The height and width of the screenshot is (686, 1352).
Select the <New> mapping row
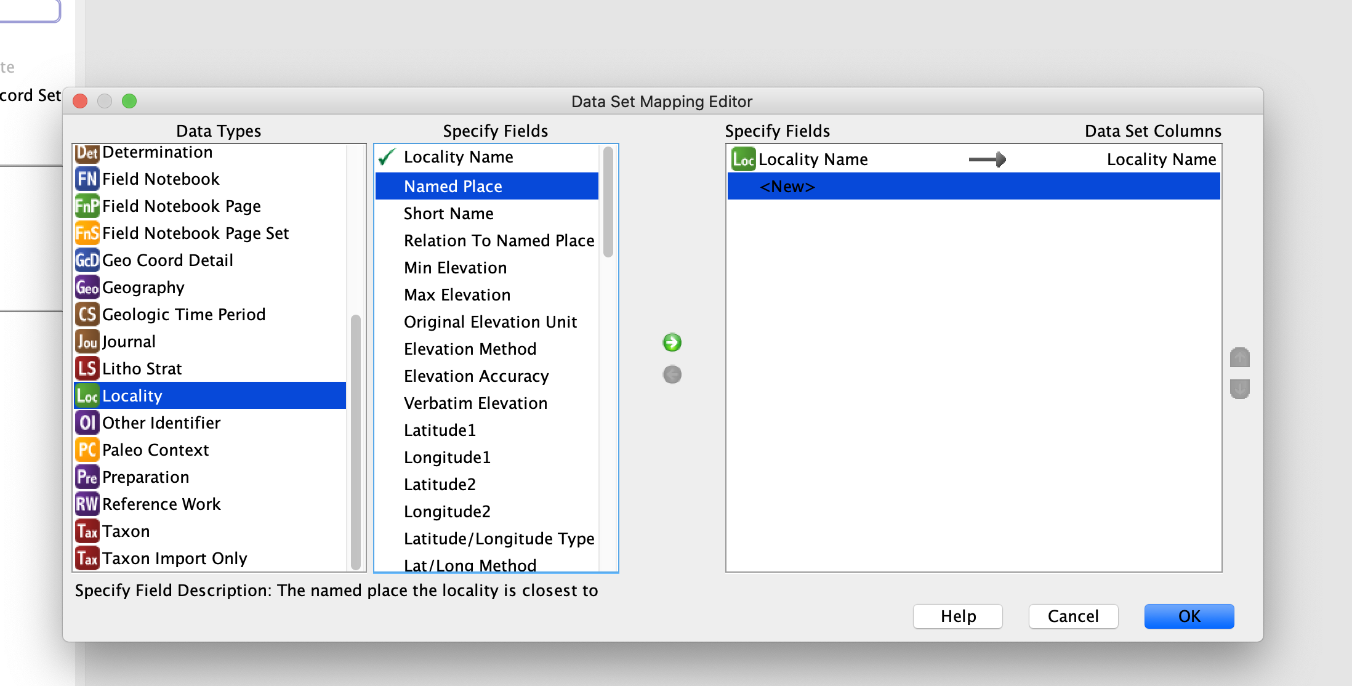pyautogui.click(x=787, y=187)
